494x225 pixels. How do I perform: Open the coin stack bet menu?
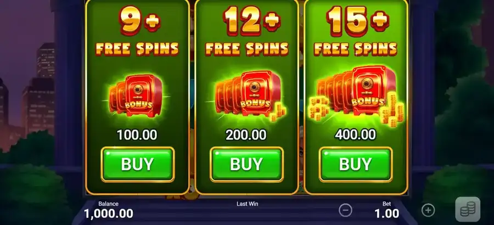click(468, 210)
